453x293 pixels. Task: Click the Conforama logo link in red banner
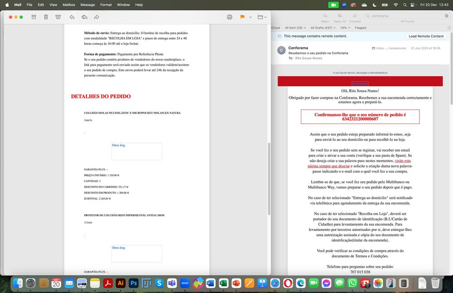pyautogui.click(x=360, y=83)
